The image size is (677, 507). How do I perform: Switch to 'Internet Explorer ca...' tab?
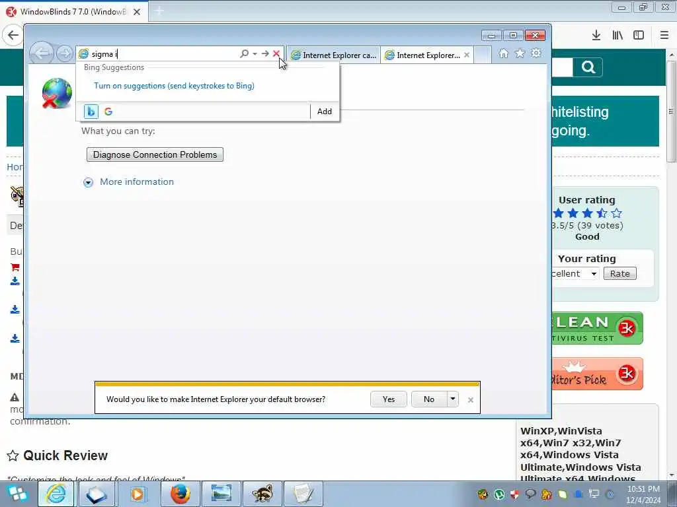[x=333, y=55]
